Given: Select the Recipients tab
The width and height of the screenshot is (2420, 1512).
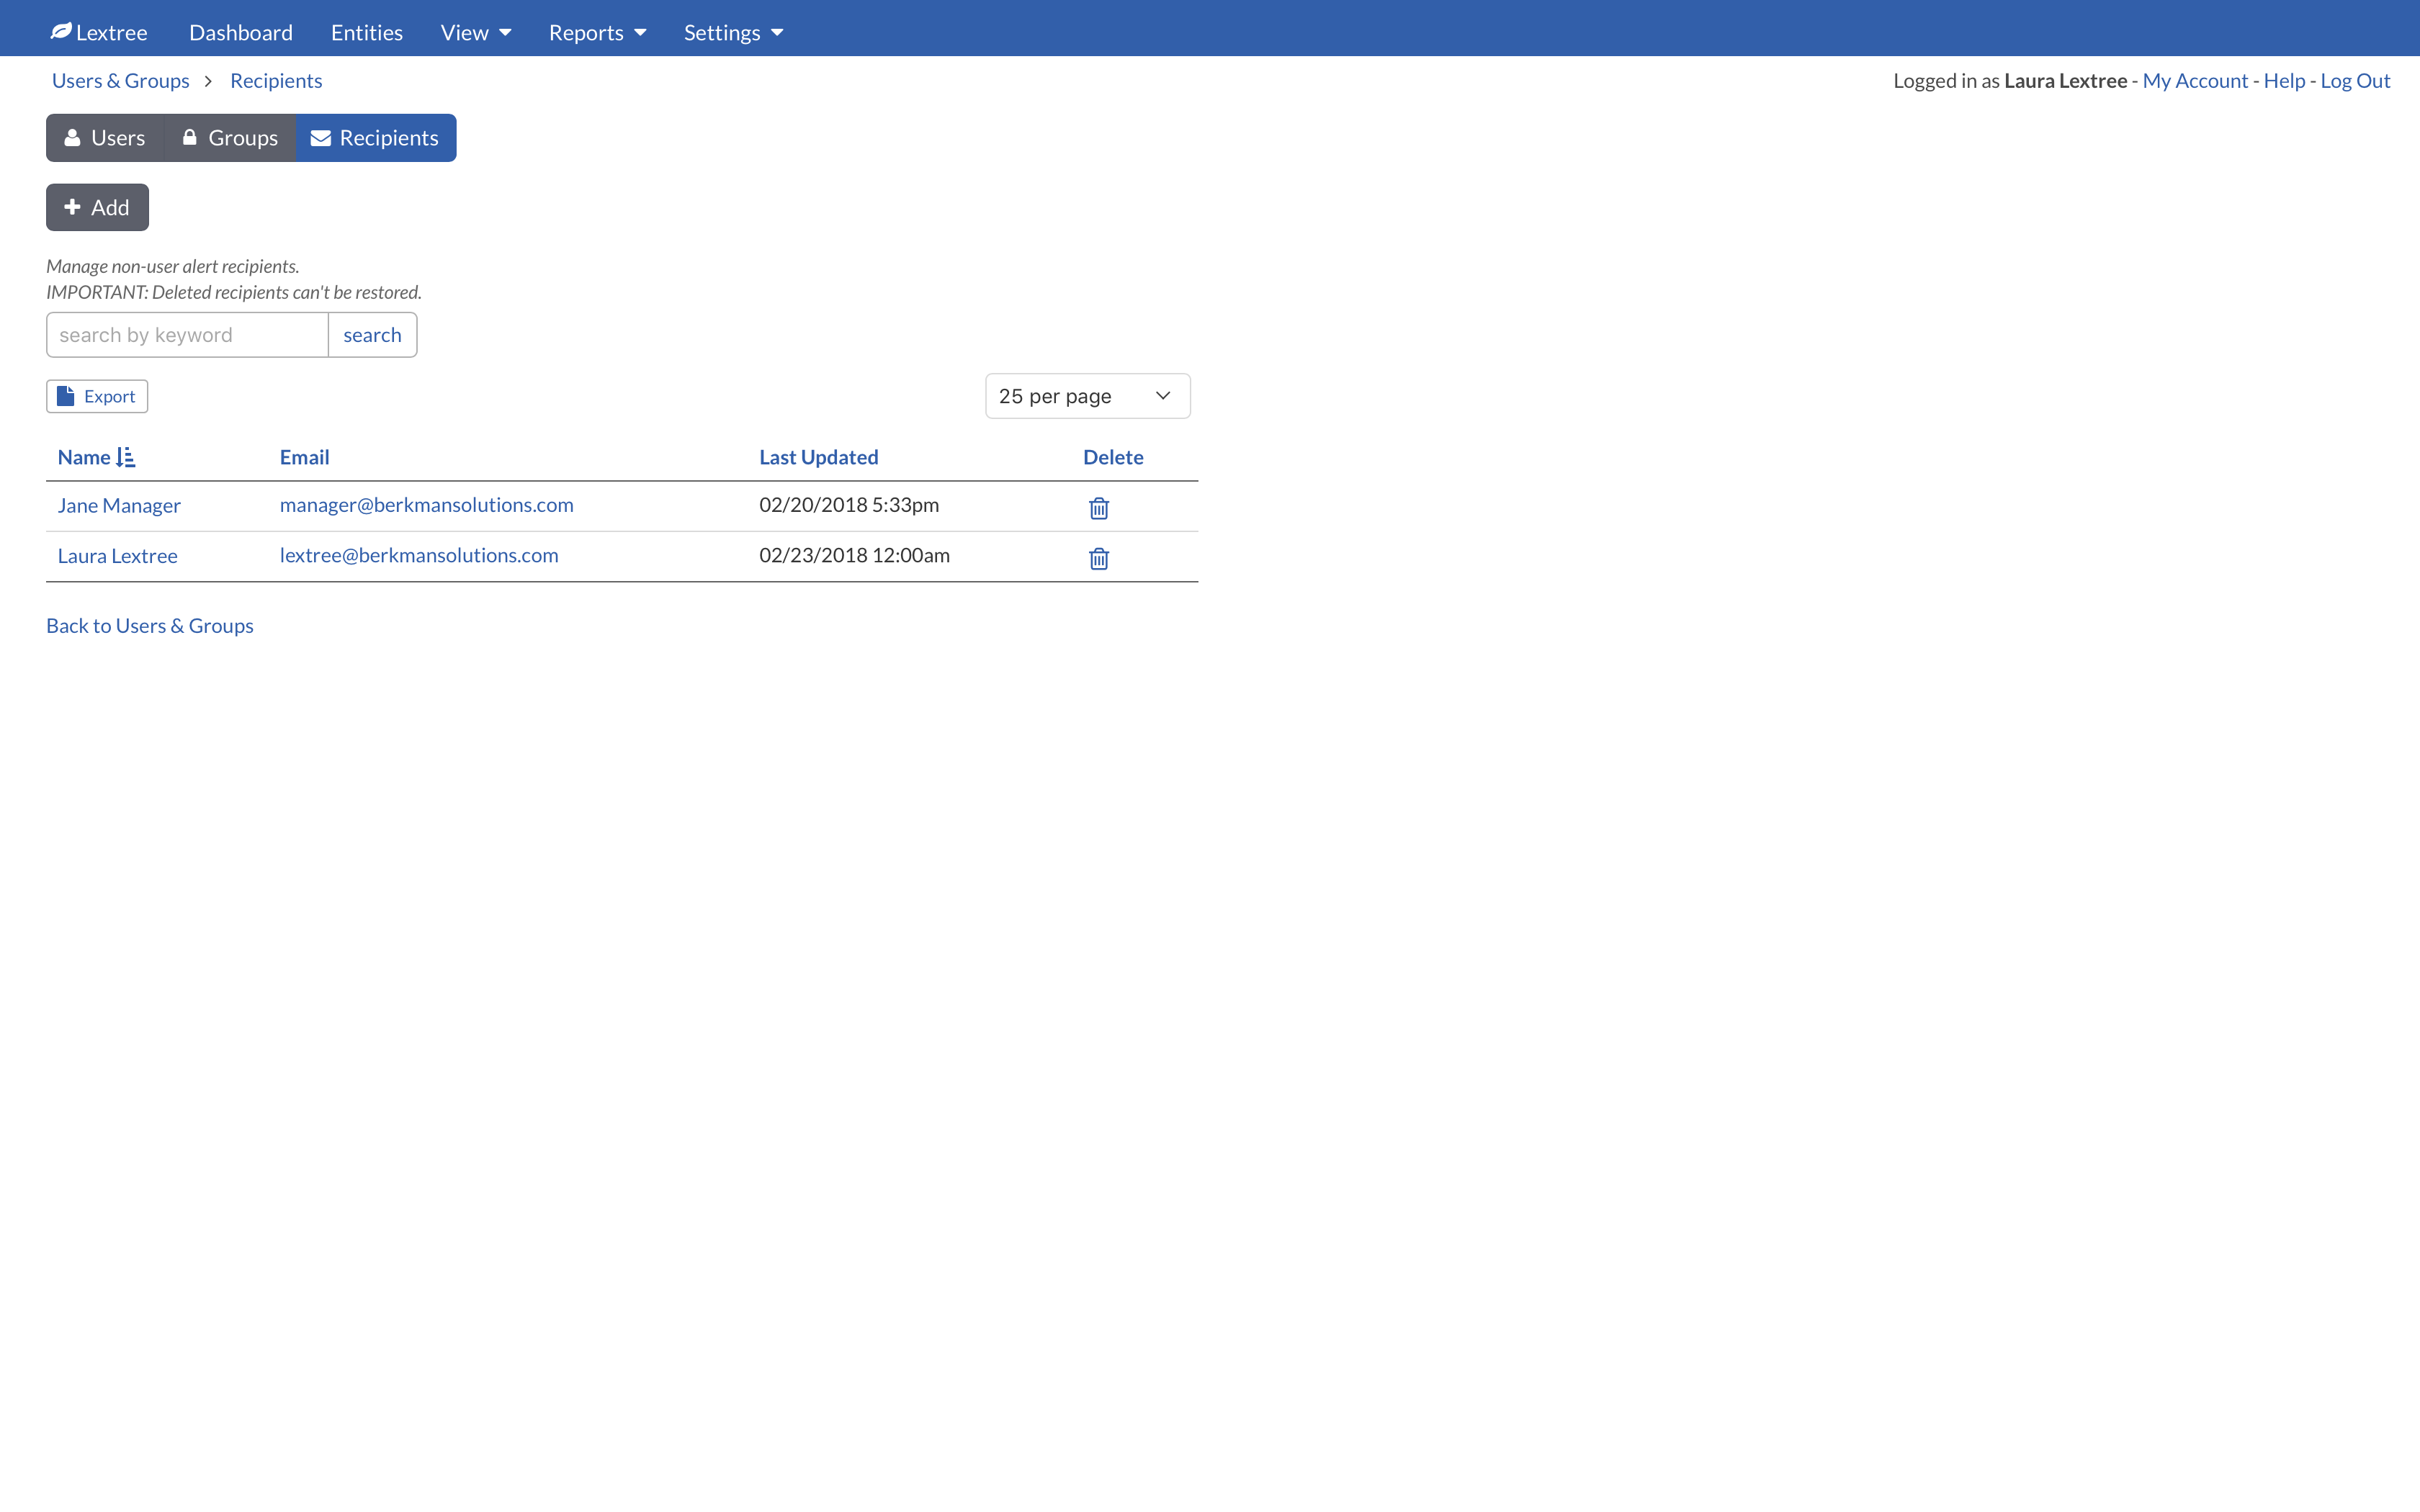Looking at the screenshot, I should 376,138.
